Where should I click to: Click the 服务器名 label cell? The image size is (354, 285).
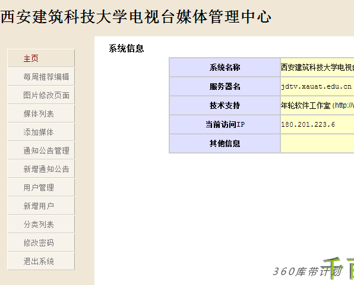pos(225,86)
